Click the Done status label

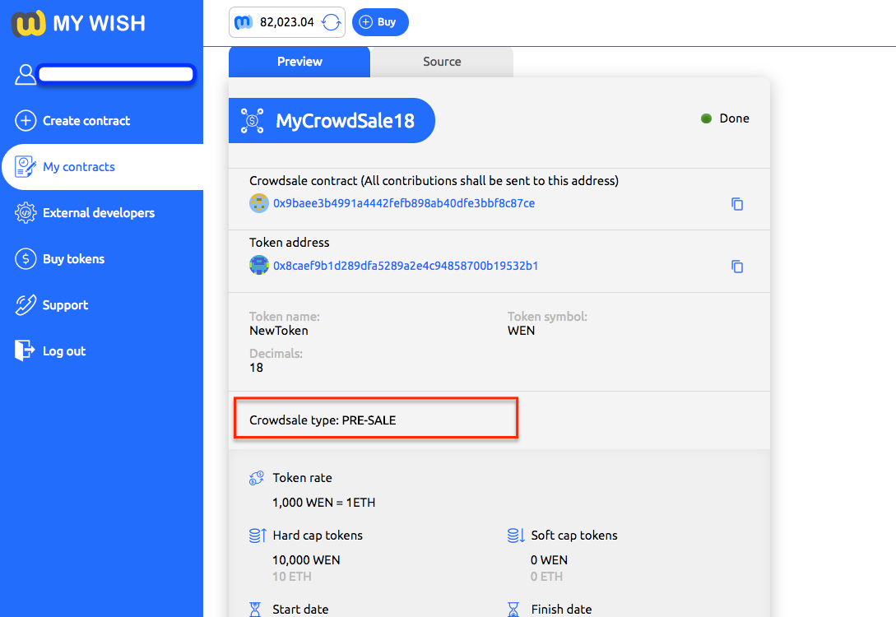click(734, 118)
